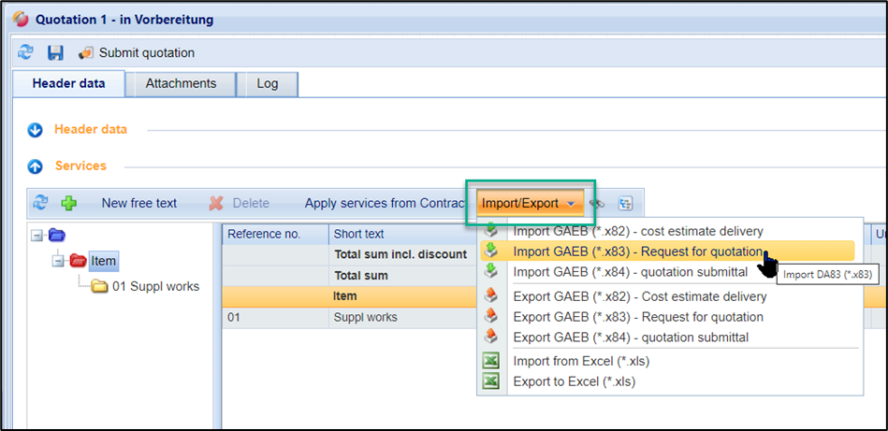Collapse the Item tree node
Viewport: 888px width, 431px height.
click(x=58, y=261)
